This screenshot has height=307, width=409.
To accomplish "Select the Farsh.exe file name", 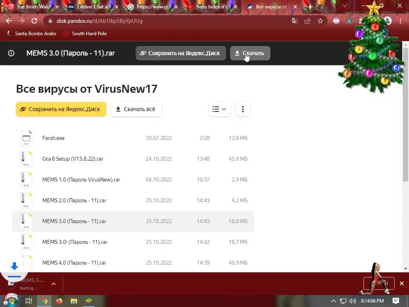I will pyautogui.click(x=54, y=138).
